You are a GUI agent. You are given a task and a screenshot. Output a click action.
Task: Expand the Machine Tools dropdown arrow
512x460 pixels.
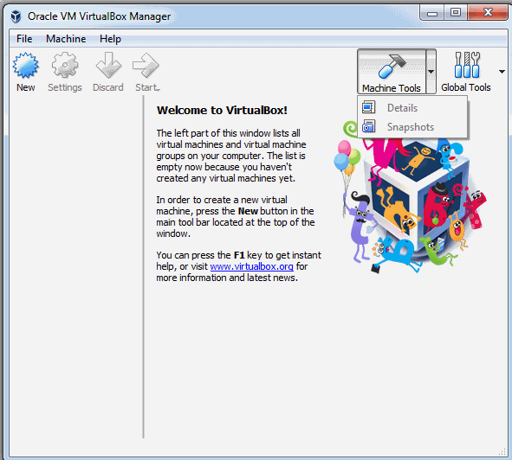[431, 72]
